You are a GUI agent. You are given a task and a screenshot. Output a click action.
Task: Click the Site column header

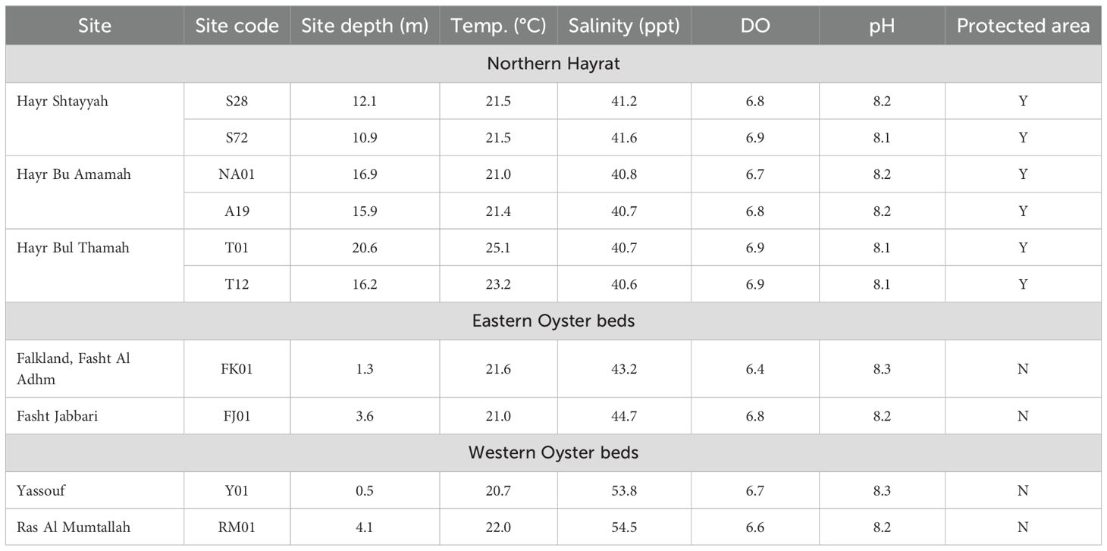94,26
